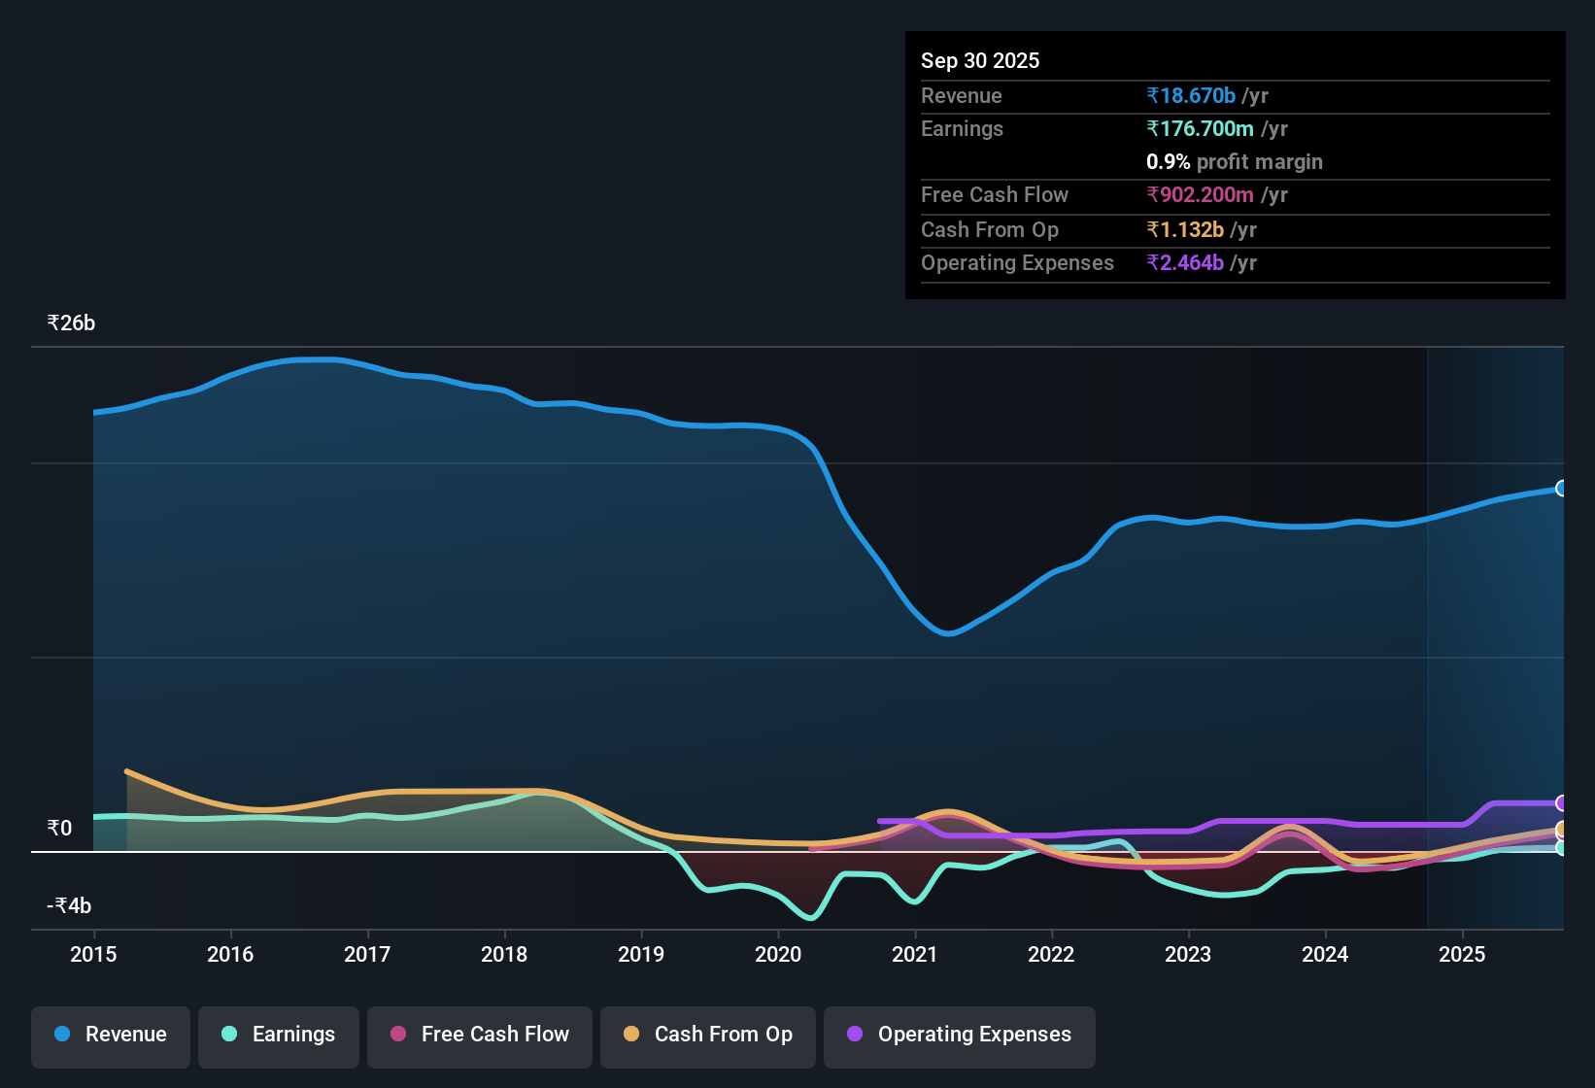Click the revenue dip near 2021
The image size is (1595, 1088).
(x=947, y=634)
